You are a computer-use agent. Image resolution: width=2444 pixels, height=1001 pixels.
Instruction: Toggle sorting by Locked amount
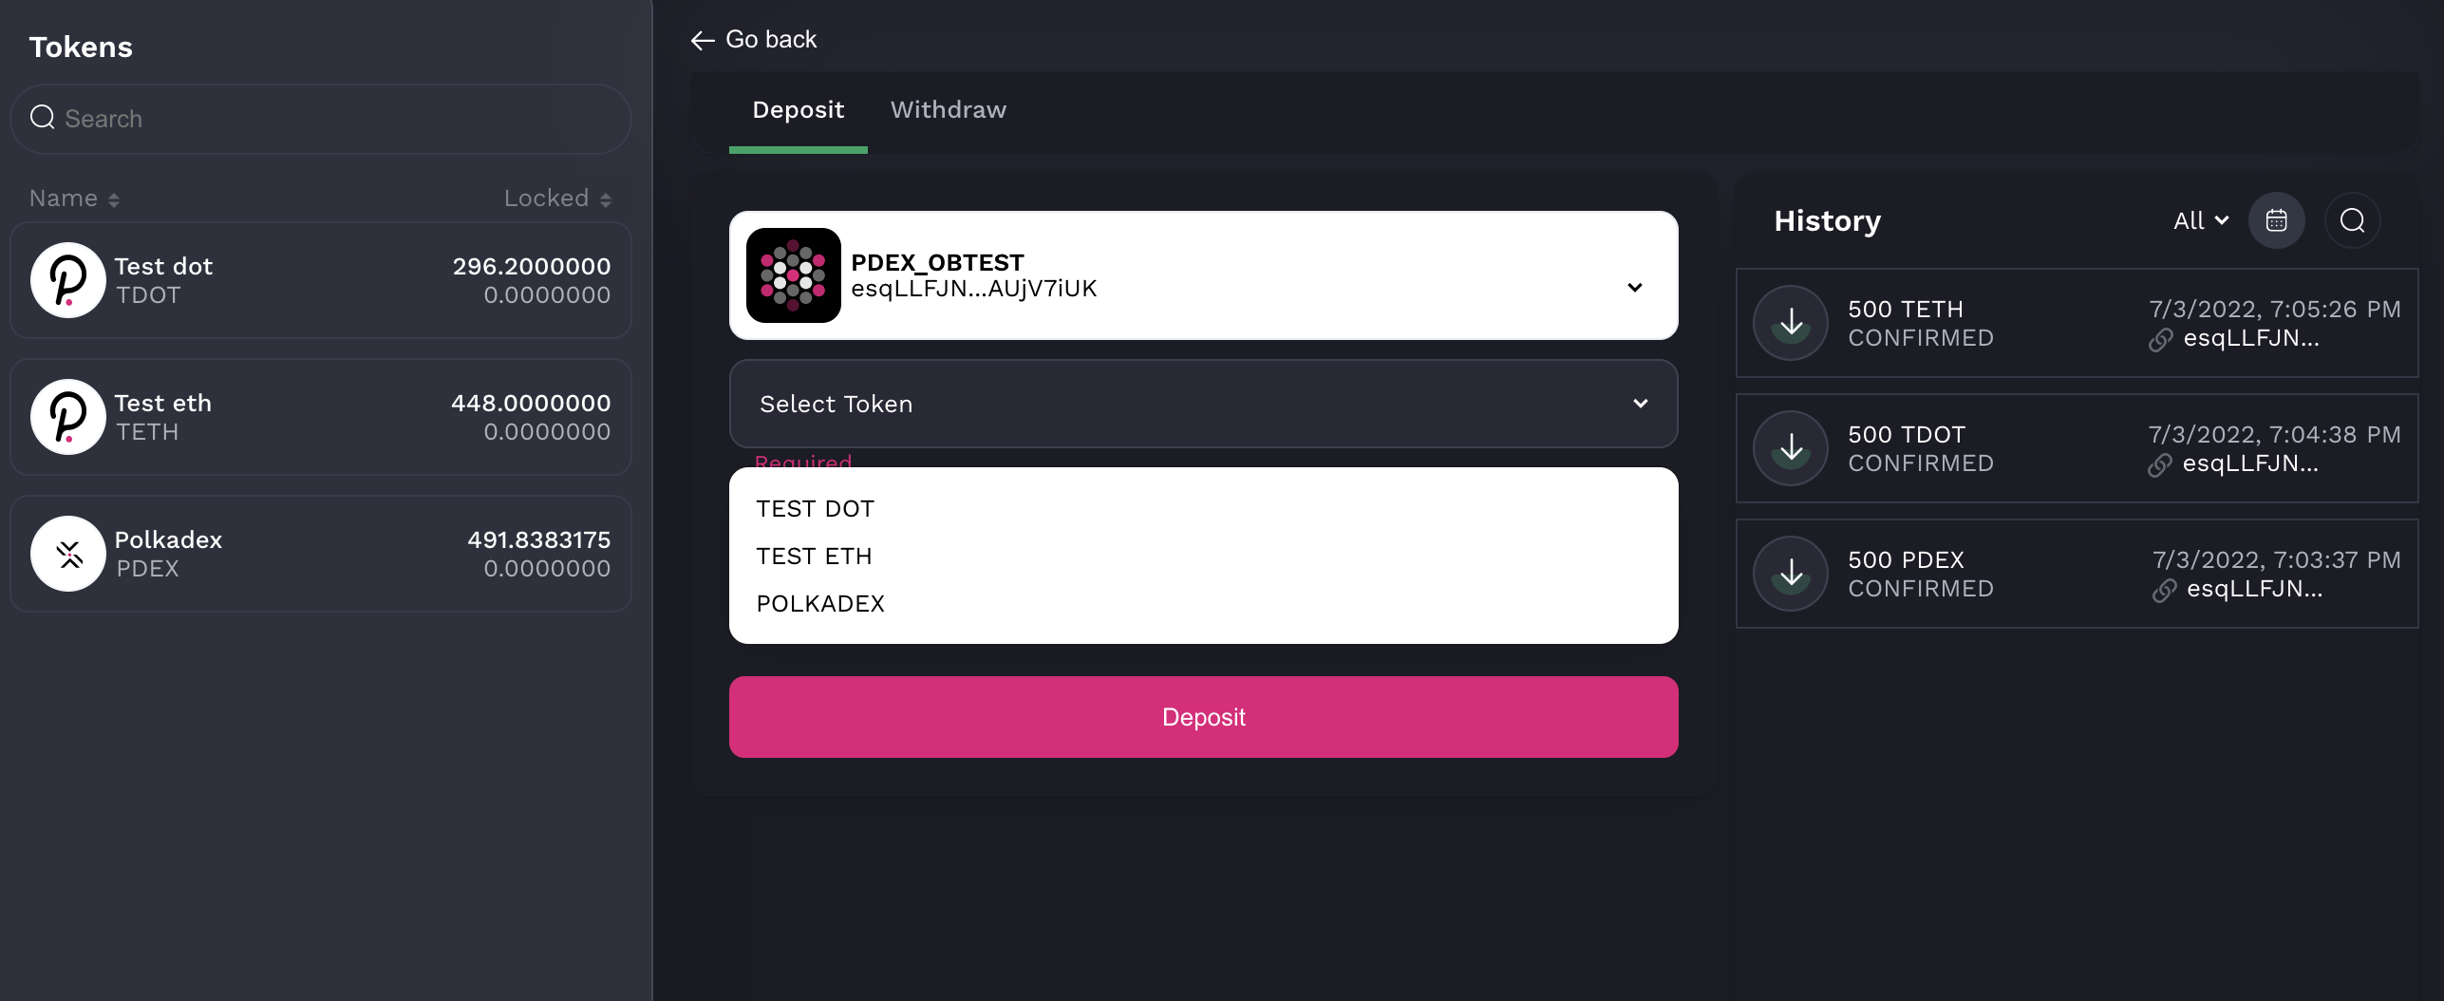coord(606,198)
